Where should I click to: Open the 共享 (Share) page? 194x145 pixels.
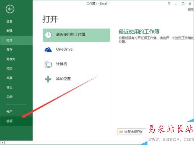coord(16,78)
